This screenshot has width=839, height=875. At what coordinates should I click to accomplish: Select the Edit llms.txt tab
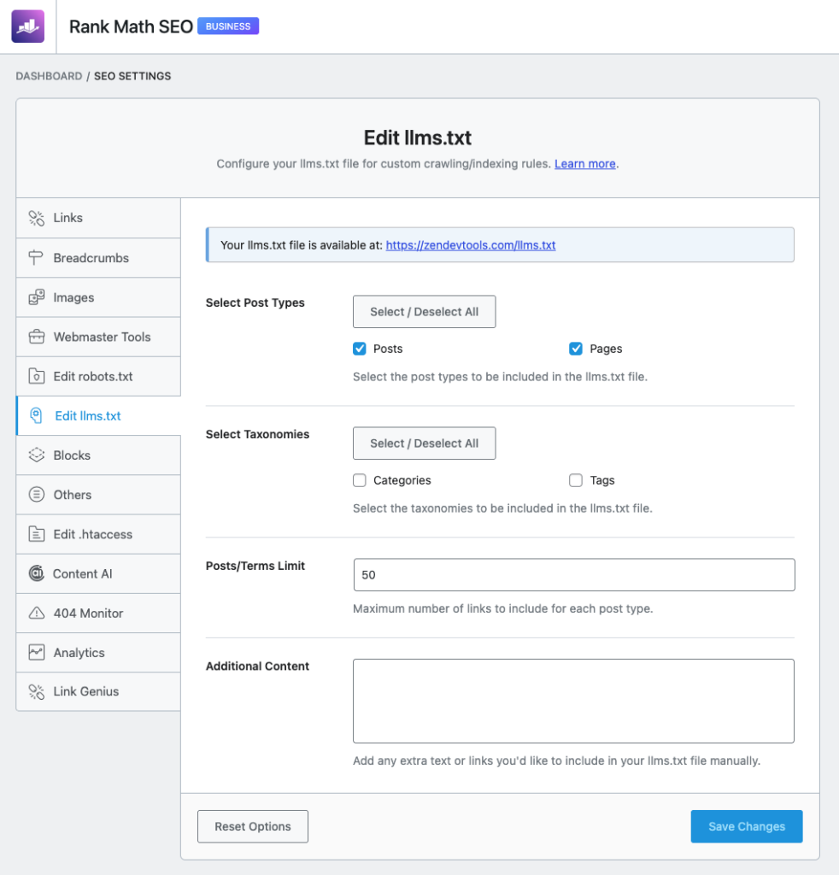tap(98, 416)
